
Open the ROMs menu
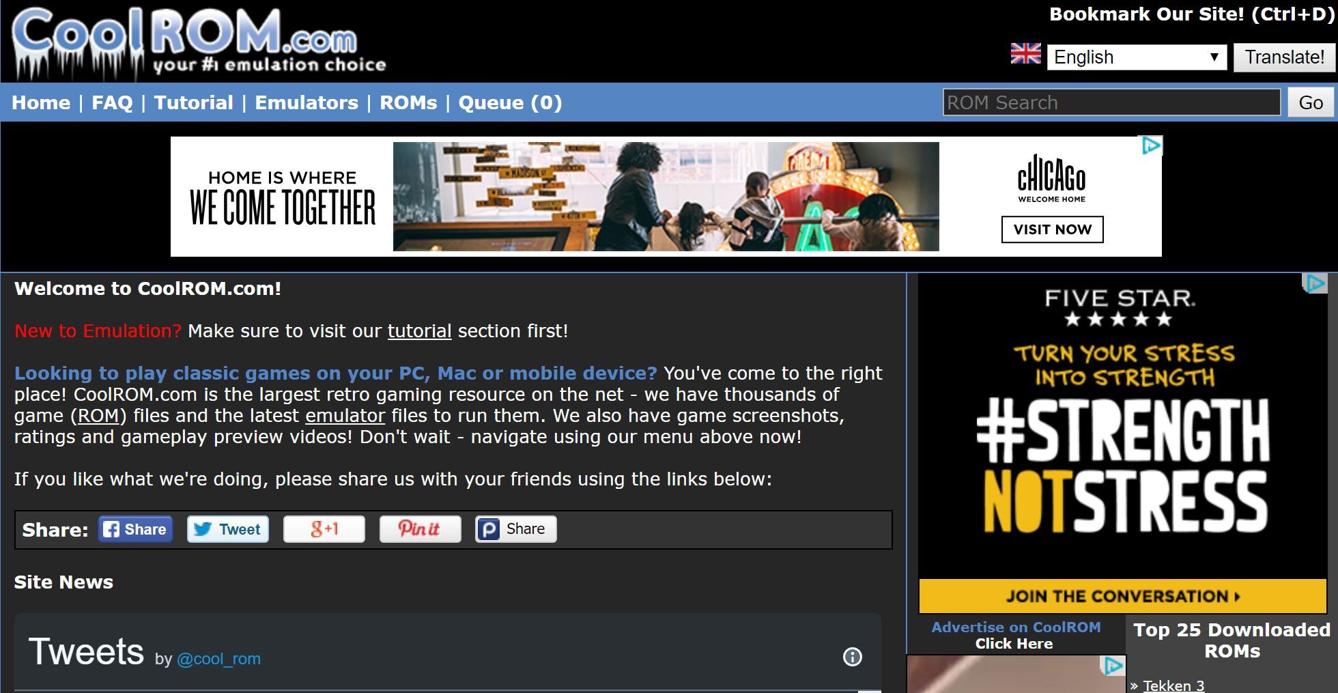pos(408,102)
